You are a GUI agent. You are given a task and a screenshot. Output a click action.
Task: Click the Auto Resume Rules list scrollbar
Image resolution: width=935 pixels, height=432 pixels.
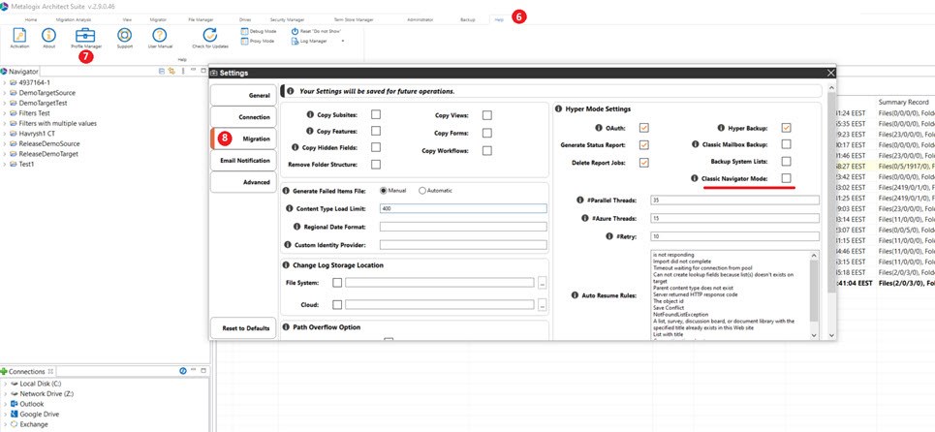tap(815, 291)
